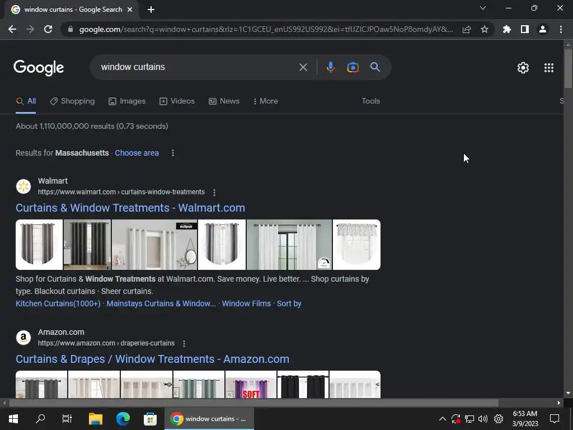Open Amazon's purple SOFT curtain thumbnail
The width and height of the screenshot is (573, 430).
pos(251,384)
